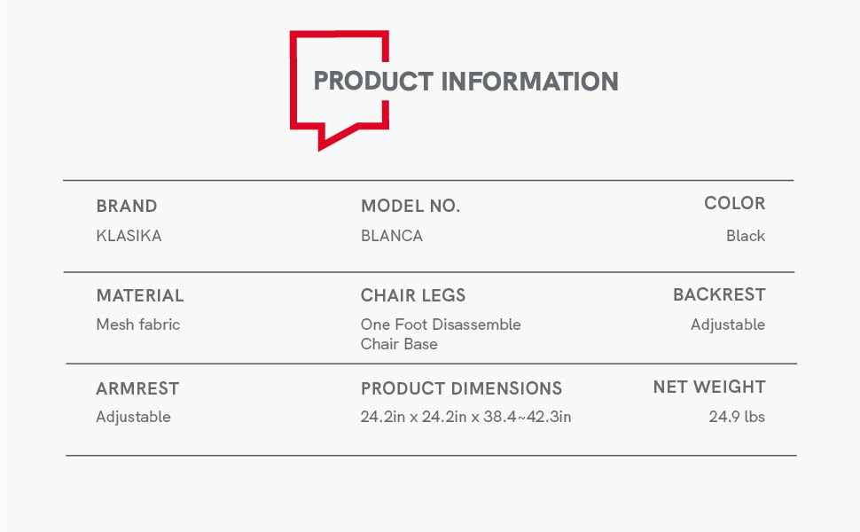This screenshot has height=532, width=860.
Task: Click the One Foot Disassemble Chair Base text
Action: [441, 334]
